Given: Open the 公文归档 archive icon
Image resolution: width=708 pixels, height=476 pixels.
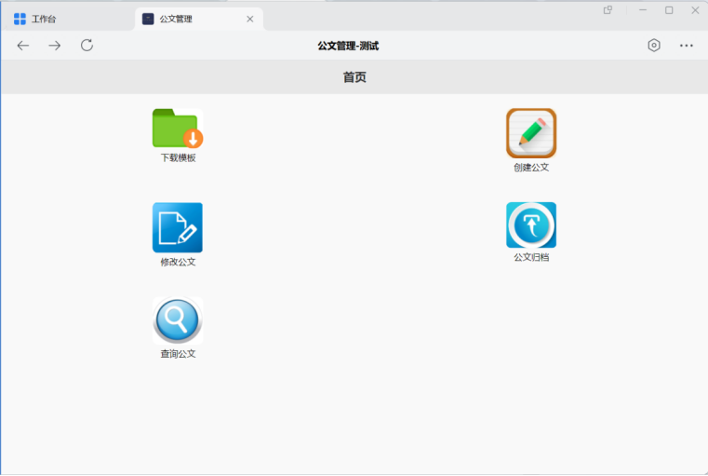Looking at the screenshot, I should click(x=531, y=225).
